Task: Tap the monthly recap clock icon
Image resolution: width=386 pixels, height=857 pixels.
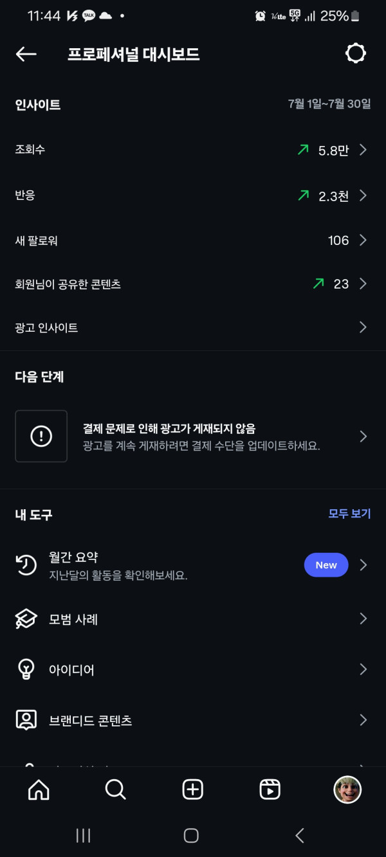Action: (26, 565)
